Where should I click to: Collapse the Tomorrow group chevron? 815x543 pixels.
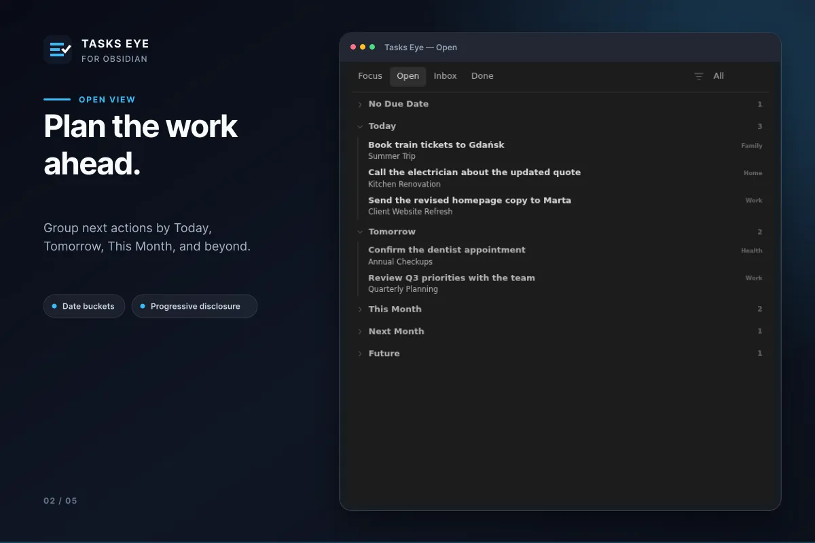[x=360, y=232]
